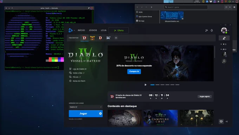The height and width of the screenshot is (135, 239).
Task: Open the Battle.net logo menu
Action: pos(71,30)
